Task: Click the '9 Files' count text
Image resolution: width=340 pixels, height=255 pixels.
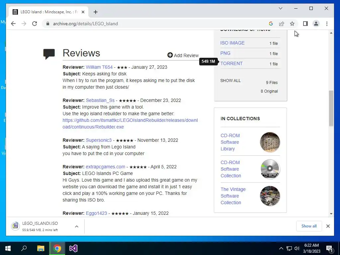Action: pyautogui.click(x=272, y=83)
